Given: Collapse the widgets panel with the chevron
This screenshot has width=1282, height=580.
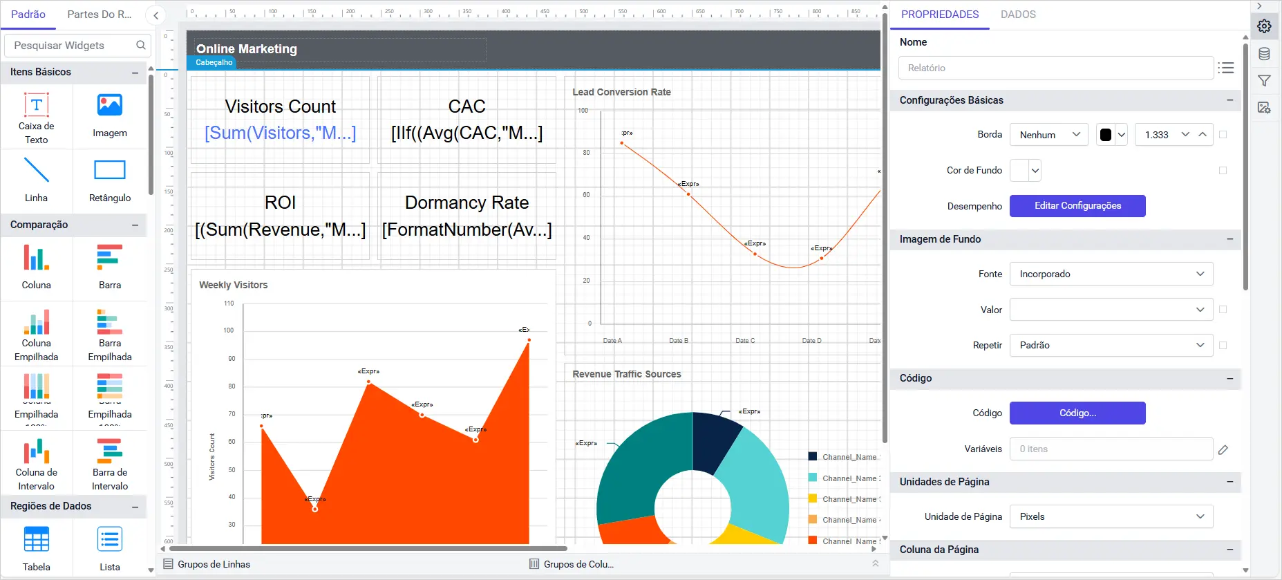Looking at the screenshot, I should [155, 15].
